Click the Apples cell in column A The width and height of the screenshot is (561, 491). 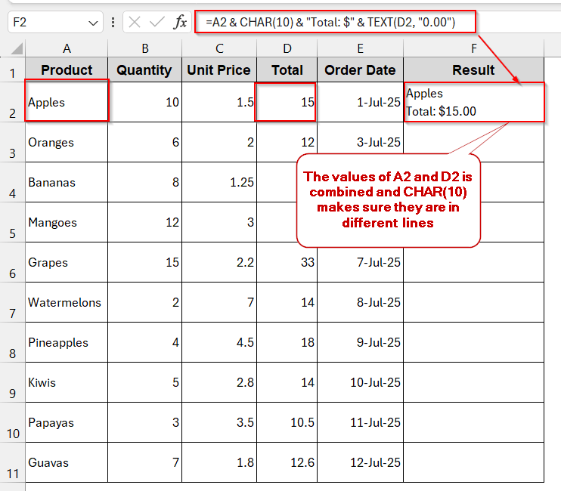coord(67,102)
